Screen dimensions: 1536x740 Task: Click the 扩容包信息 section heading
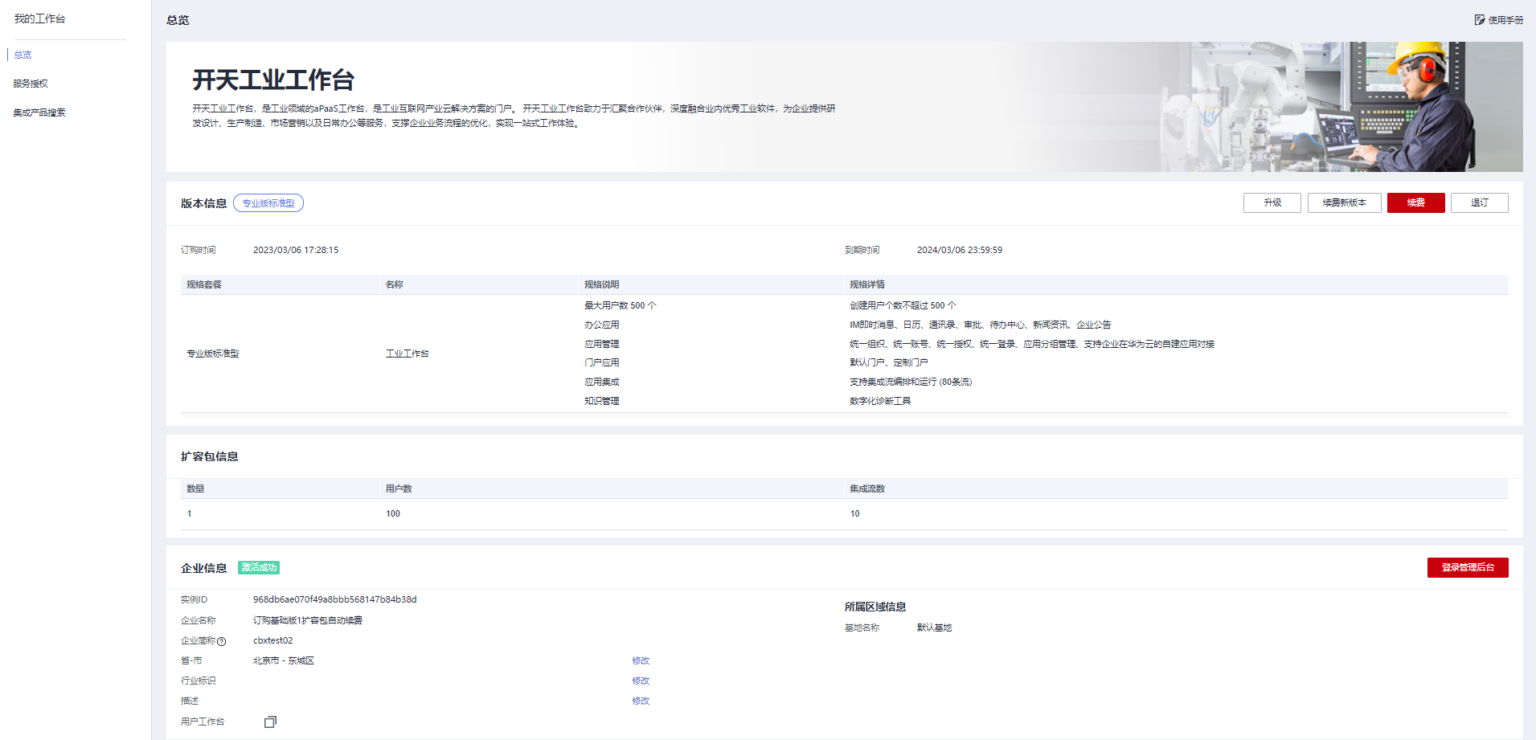[209, 456]
